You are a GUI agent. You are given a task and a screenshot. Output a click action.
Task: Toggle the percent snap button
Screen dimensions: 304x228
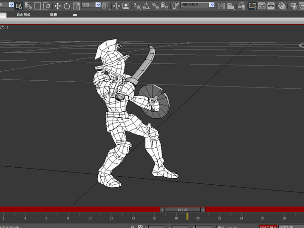[x=155, y=6]
